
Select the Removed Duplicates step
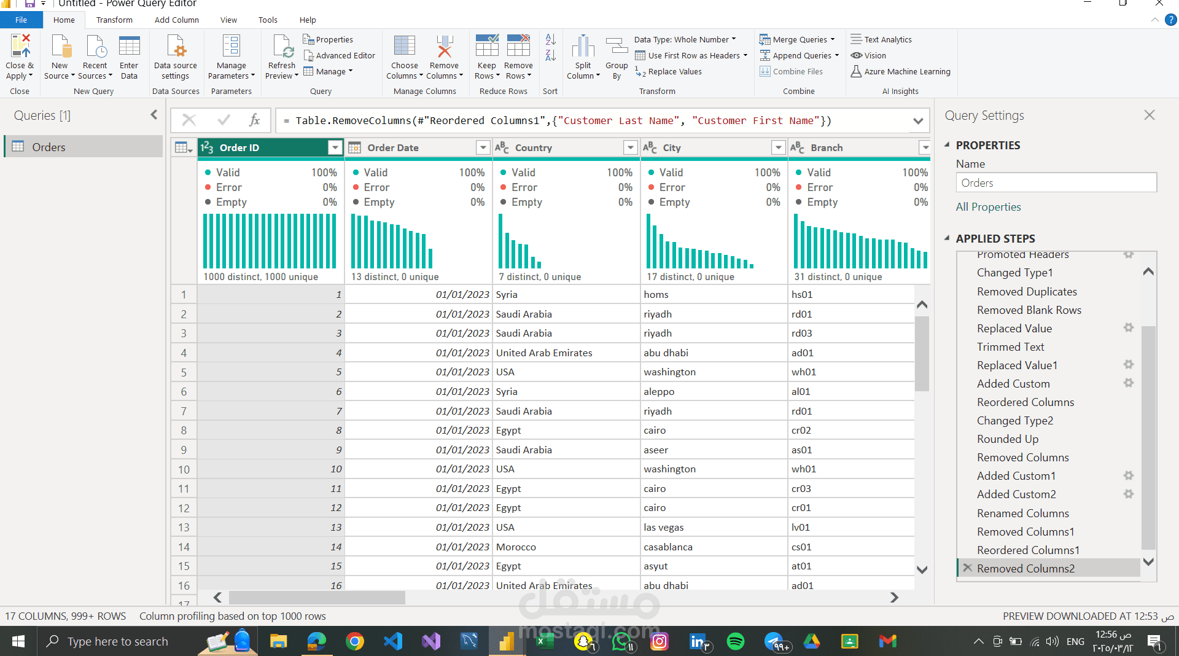[1027, 292]
